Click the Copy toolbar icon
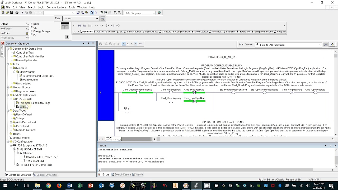338x190 pixels. (x=26, y=13)
